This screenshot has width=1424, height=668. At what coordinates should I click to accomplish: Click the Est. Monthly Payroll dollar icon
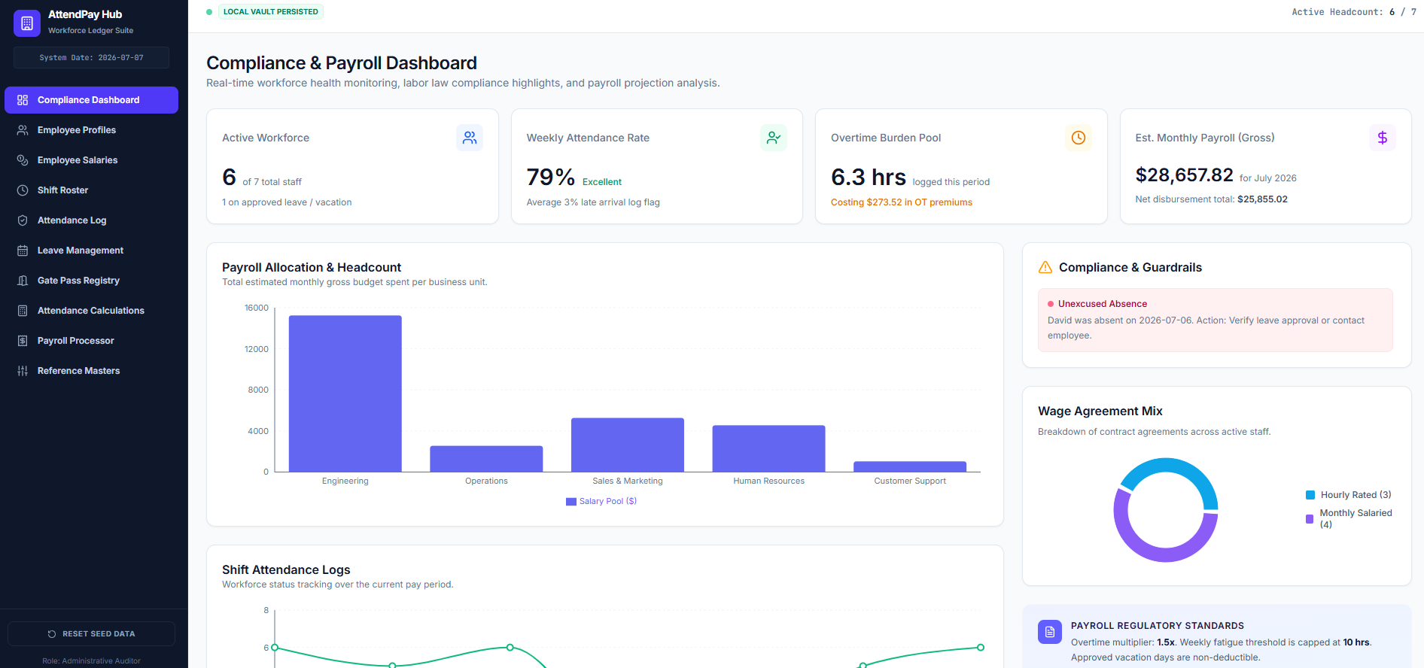[1383, 138]
